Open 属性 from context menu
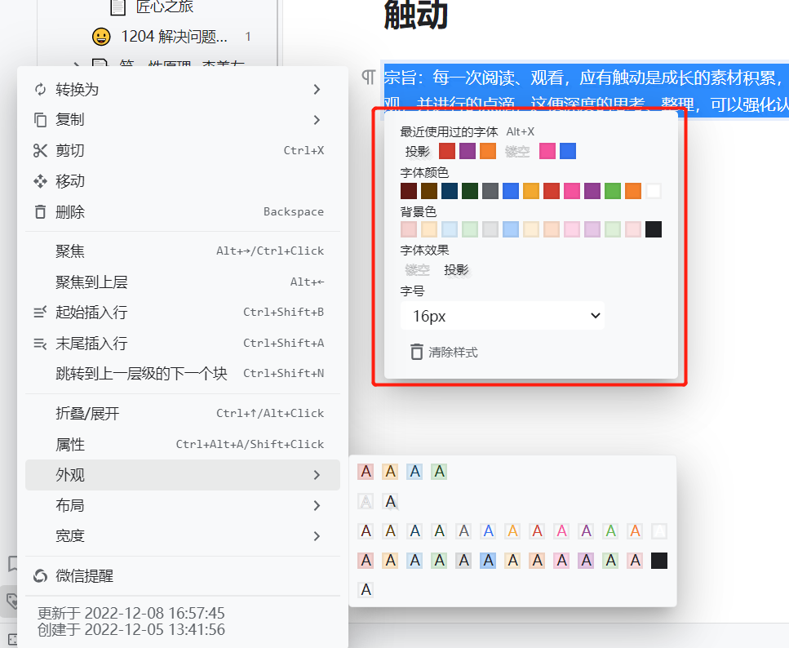 183,445
